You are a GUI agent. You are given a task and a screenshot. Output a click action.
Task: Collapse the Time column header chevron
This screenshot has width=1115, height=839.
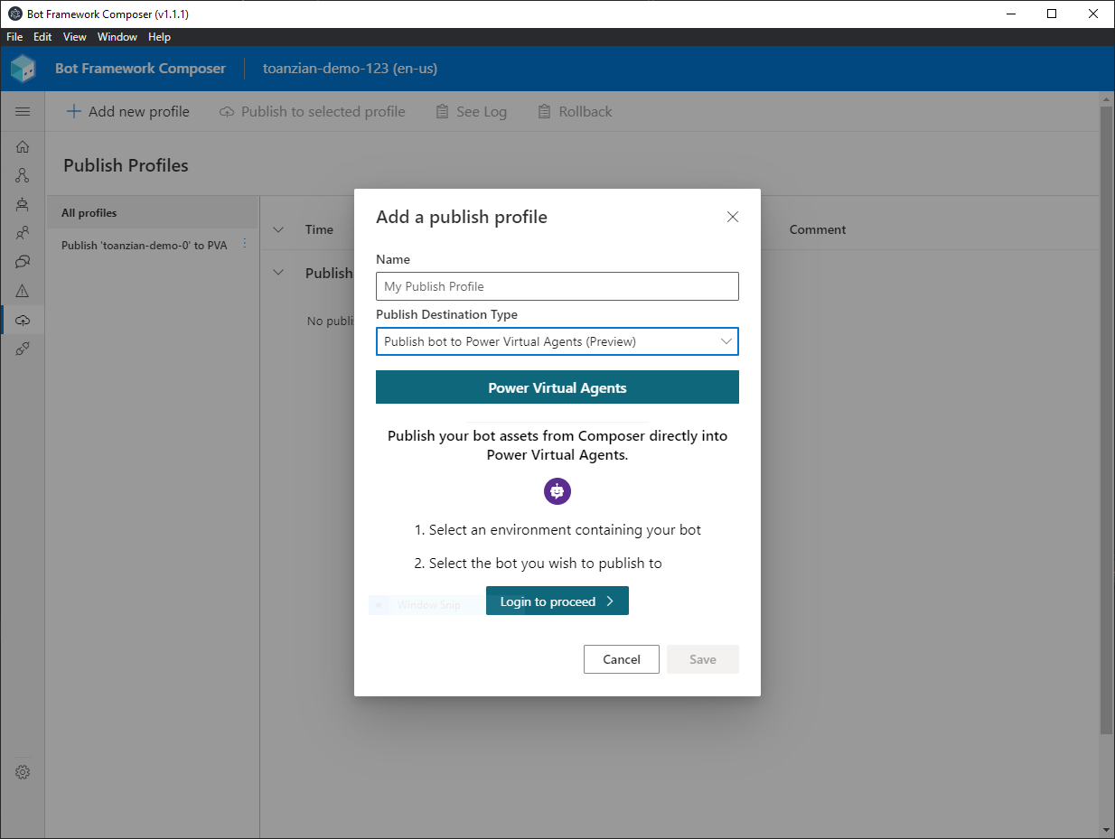click(x=278, y=229)
